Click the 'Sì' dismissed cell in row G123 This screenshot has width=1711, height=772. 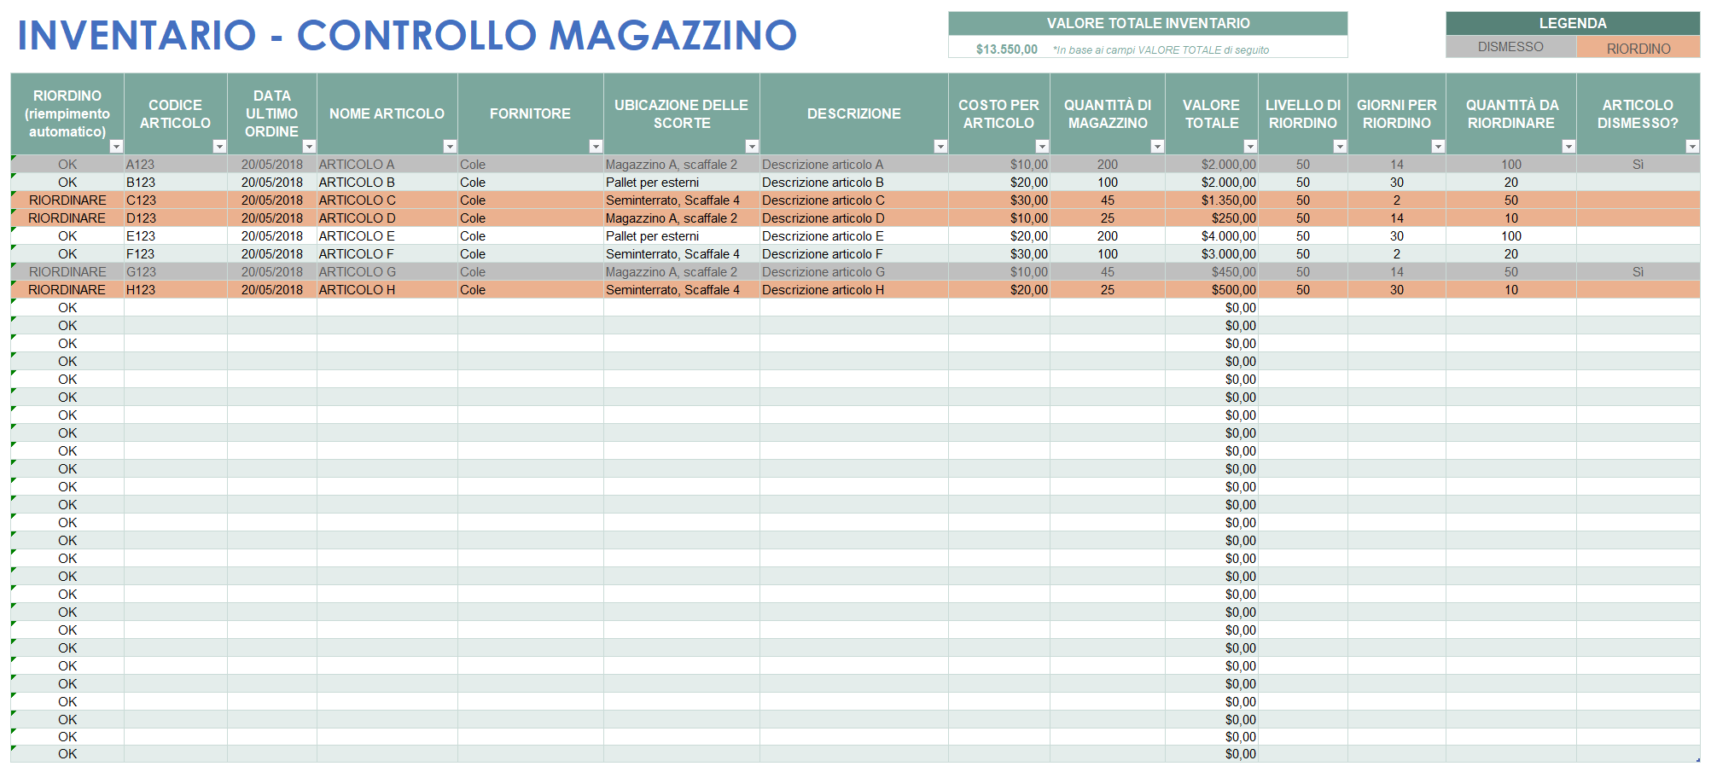coord(1638,271)
